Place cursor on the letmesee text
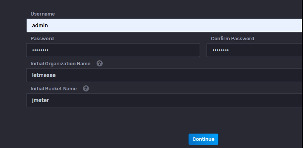This screenshot has width=303, height=148. pos(44,75)
